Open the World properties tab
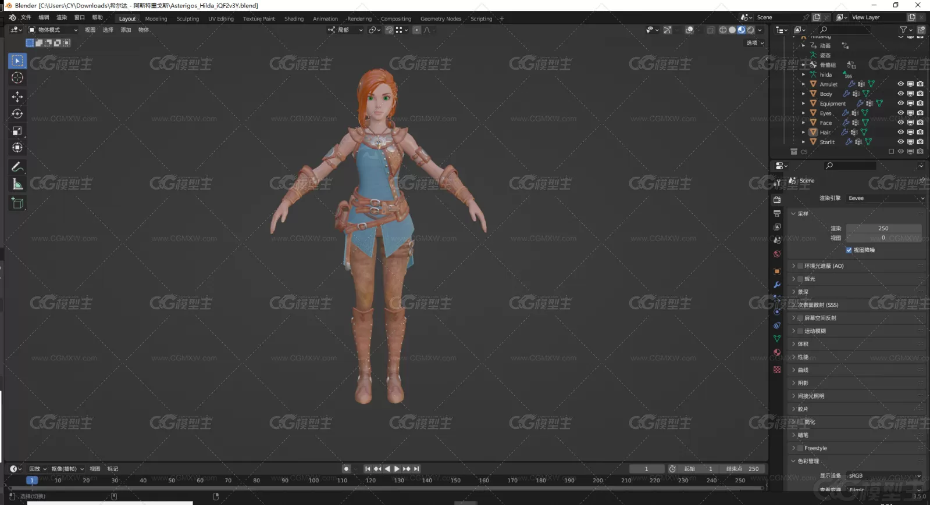 tap(777, 254)
